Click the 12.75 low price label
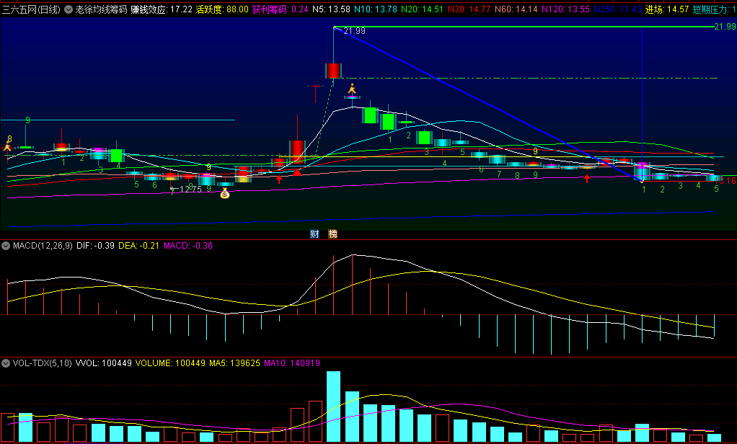This screenshot has height=444, width=737. (x=190, y=190)
